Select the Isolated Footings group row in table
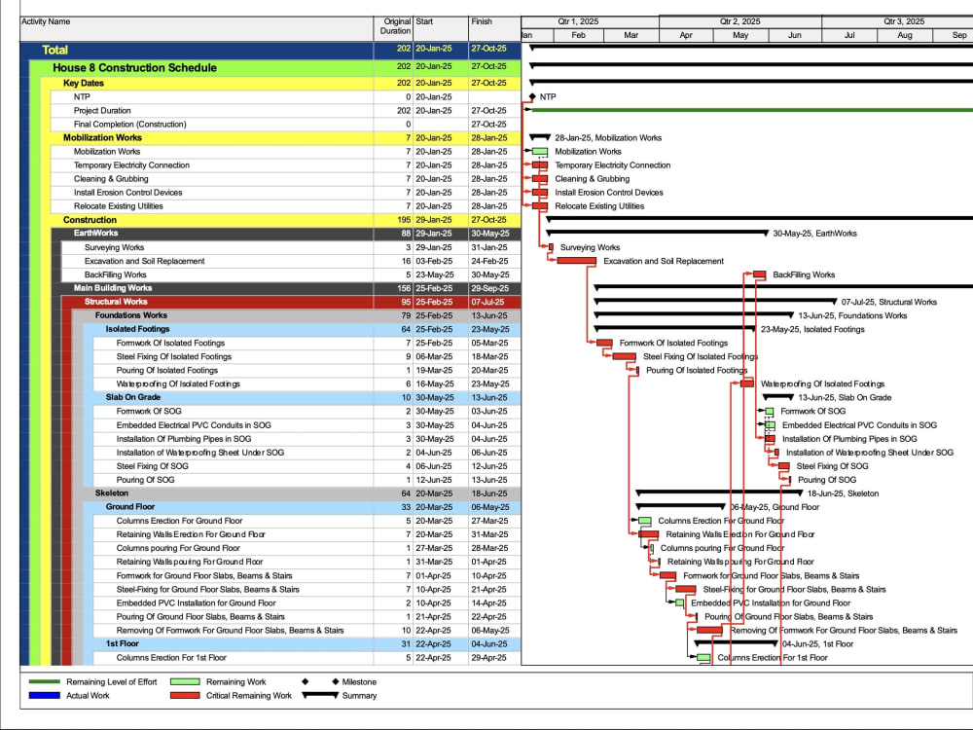This screenshot has width=973, height=730. click(302, 329)
